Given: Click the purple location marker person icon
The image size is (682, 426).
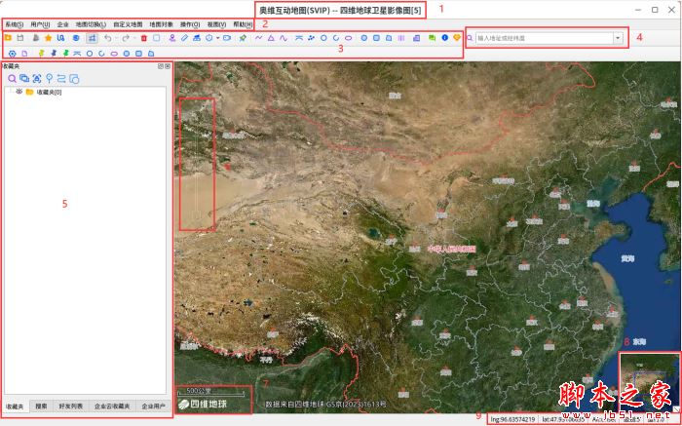Looking at the screenshot, I should pos(172,38).
